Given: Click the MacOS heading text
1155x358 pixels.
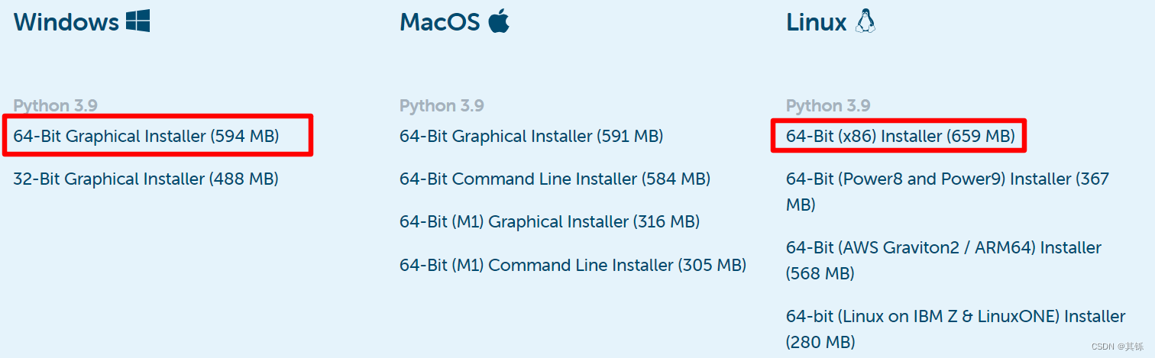Looking at the screenshot, I should click(439, 22).
